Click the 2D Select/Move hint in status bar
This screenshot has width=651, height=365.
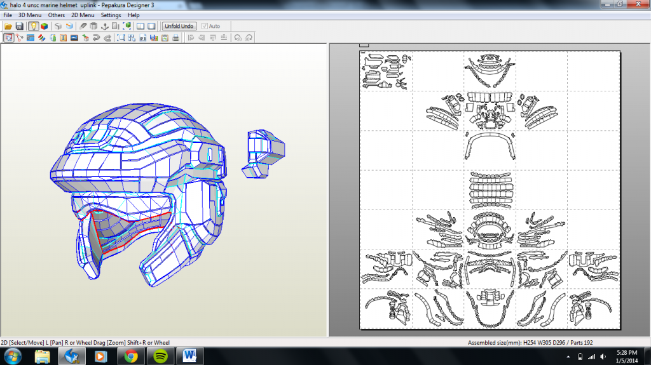(85, 343)
